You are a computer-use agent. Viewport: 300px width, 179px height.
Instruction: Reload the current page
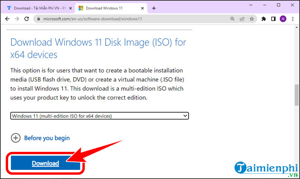pyautogui.click(x=27, y=19)
